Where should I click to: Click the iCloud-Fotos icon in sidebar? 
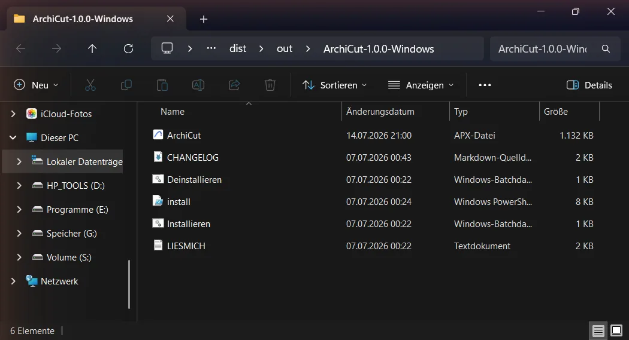click(32, 114)
